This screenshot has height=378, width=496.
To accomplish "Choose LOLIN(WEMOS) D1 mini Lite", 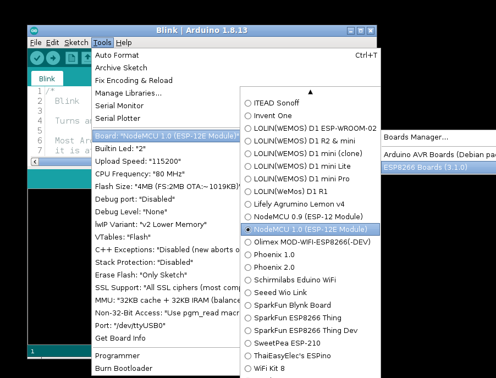I will (310, 166).
